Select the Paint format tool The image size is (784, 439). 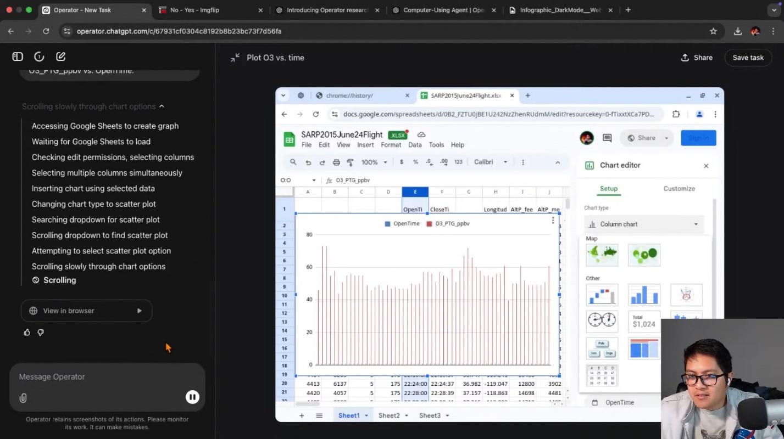[x=350, y=162]
